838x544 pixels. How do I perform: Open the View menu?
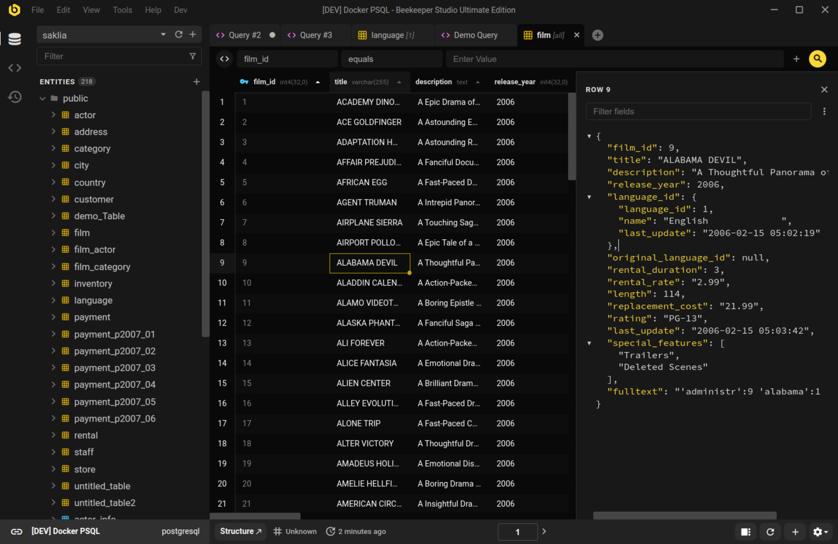(91, 10)
